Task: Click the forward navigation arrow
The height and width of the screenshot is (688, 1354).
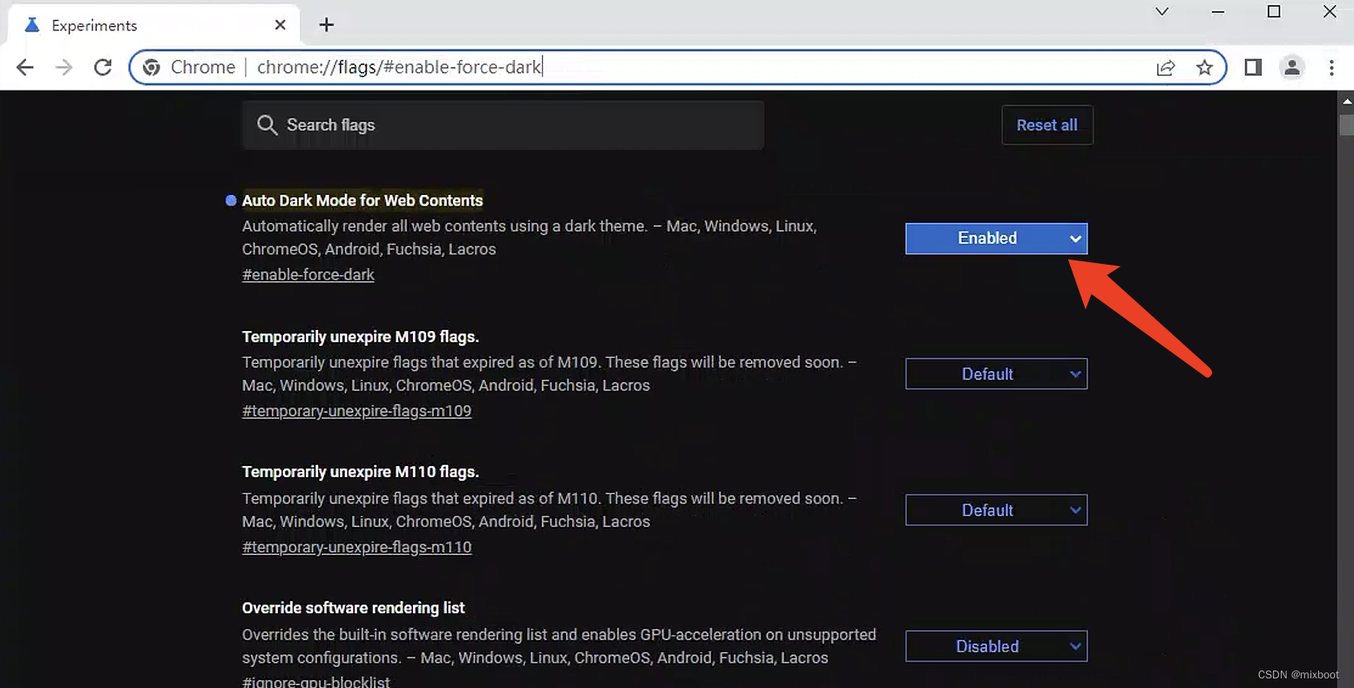Action: click(x=64, y=67)
